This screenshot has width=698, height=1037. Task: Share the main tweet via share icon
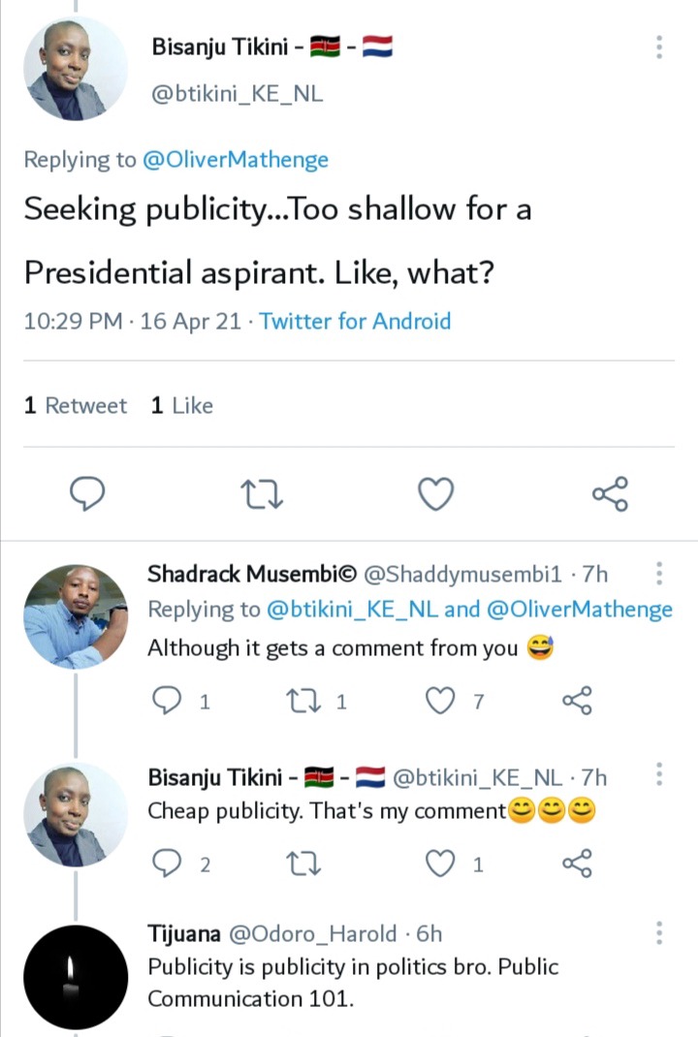tap(610, 493)
